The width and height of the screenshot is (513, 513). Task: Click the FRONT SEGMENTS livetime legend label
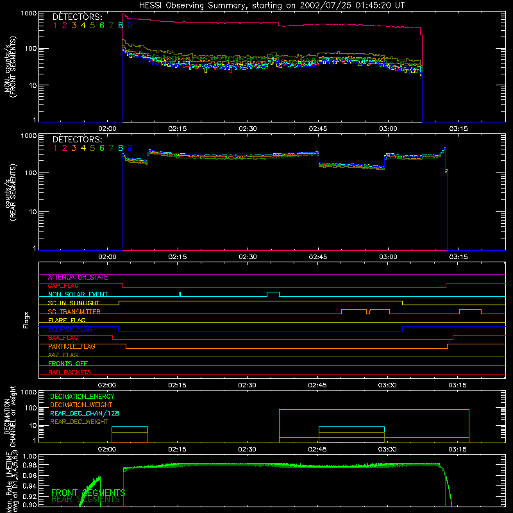click(x=88, y=492)
